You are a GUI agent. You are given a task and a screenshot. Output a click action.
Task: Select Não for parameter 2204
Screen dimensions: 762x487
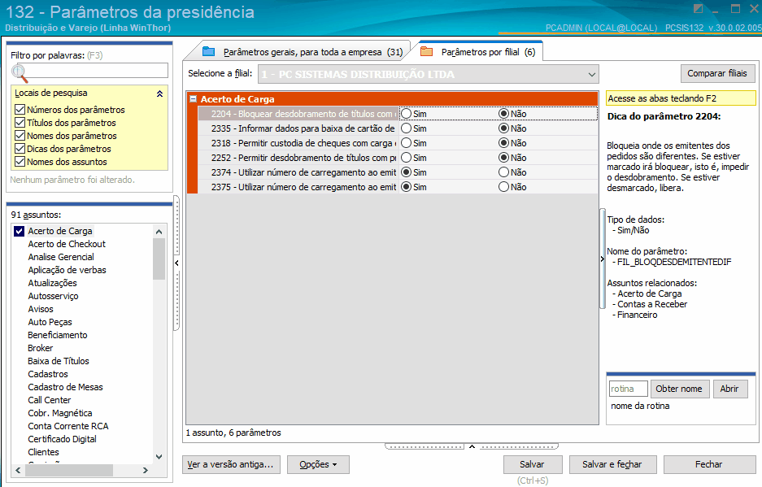[x=503, y=114]
